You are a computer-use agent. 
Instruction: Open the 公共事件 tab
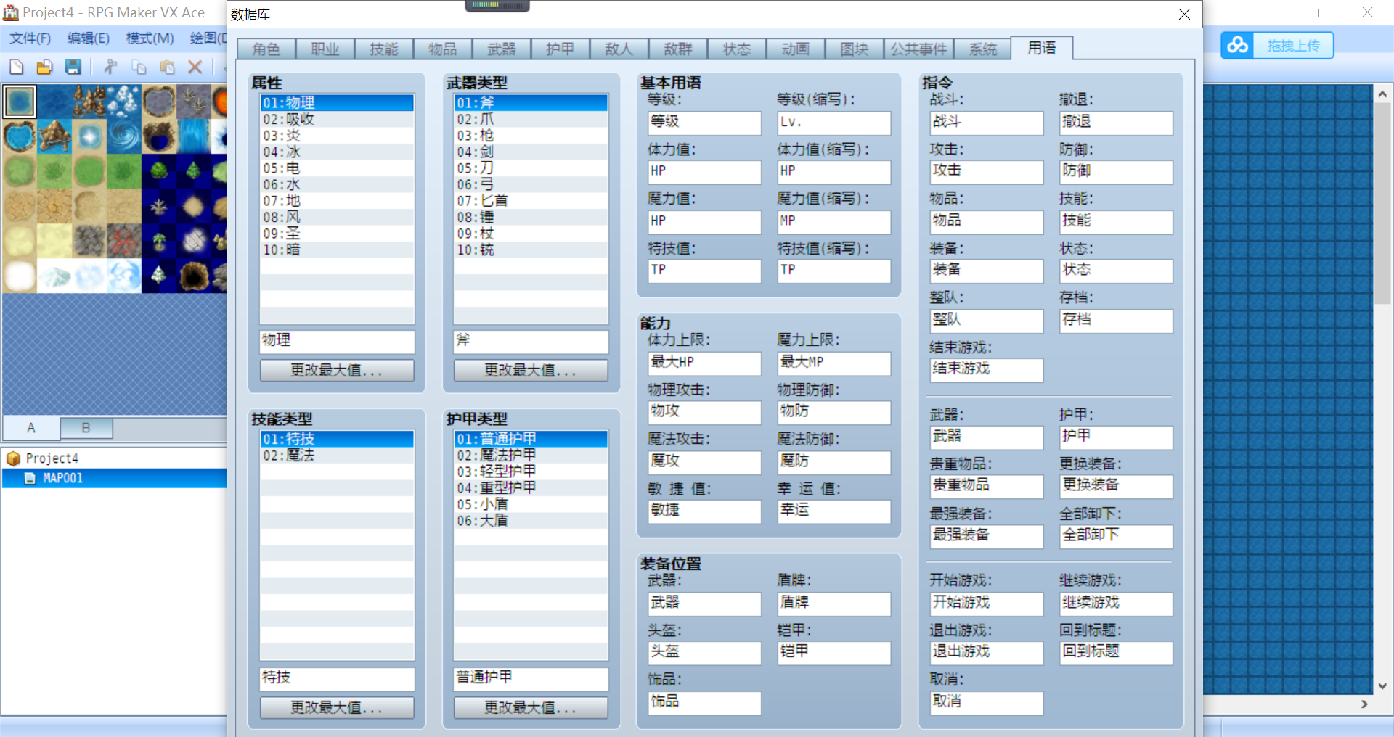(x=918, y=49)
